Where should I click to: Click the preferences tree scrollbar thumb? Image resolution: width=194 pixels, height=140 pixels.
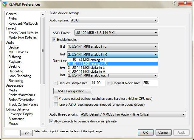click(43, 51)
